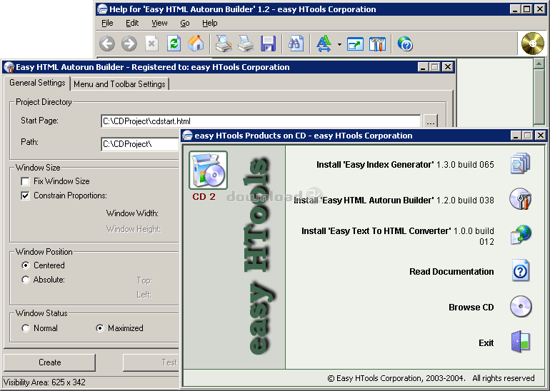
Task: Click the Read Documentation question mark icon
Action: (x=521, y=270)
